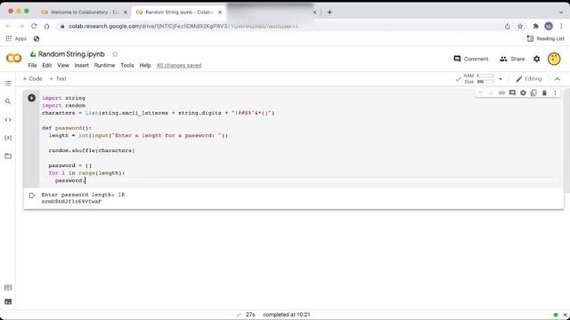The height and width of the screenshot is (320, 570).
Task: Switch to Welcome to Colaboratory tab
Action: 80,12
